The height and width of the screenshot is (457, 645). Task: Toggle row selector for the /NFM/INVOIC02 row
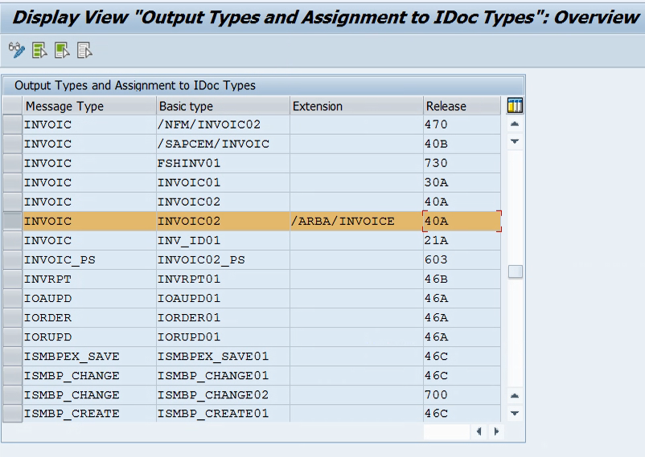(x=12, y=124)
